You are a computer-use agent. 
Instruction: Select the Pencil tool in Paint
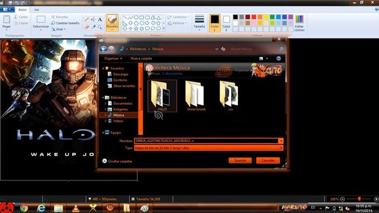[87, 20]
